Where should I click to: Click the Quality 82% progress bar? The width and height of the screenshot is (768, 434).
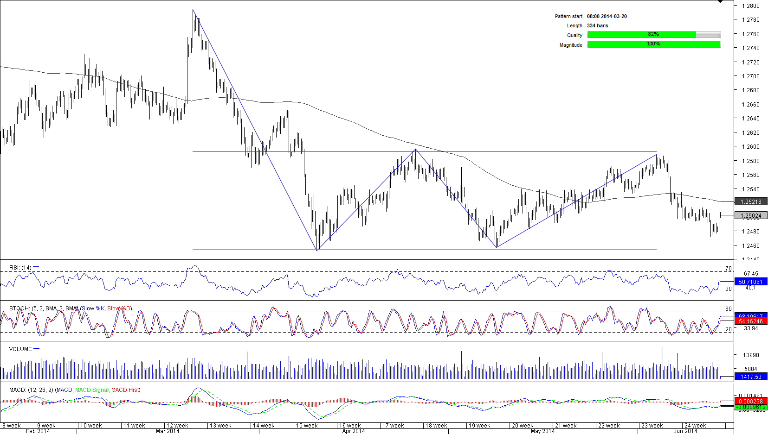coord(653,35)
